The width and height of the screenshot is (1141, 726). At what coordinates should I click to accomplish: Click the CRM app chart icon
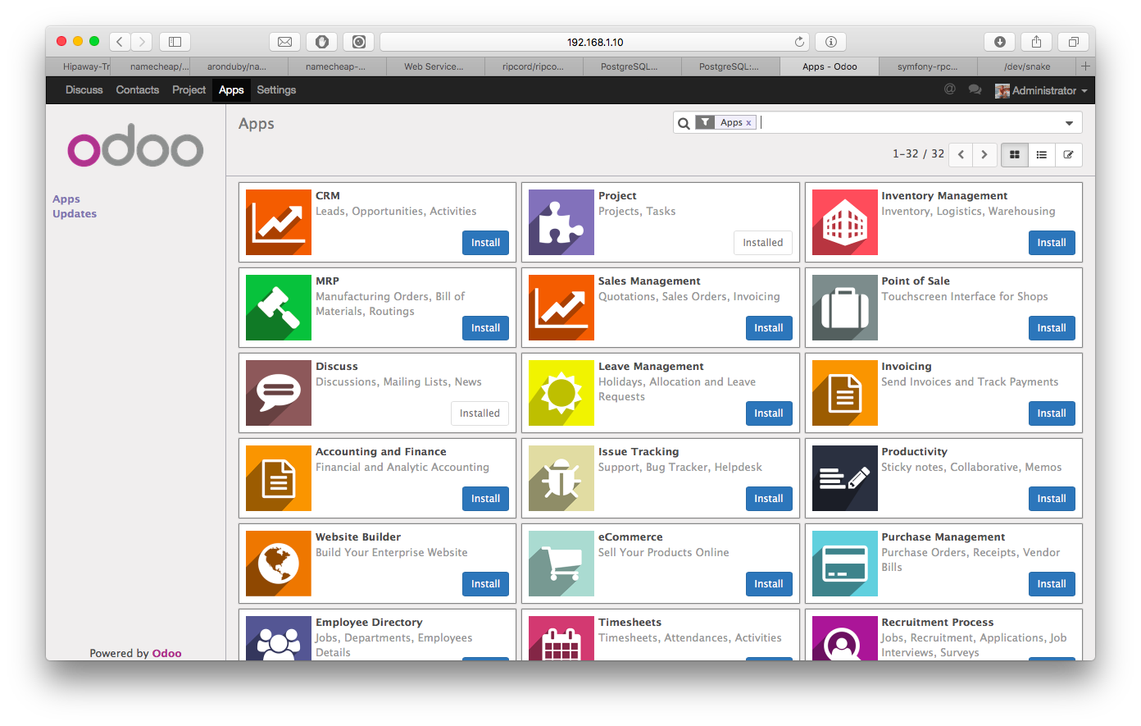click(278, 222)
